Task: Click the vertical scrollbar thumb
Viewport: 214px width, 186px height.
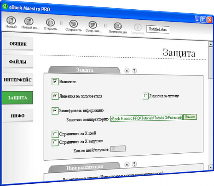Action: [211, 63]
